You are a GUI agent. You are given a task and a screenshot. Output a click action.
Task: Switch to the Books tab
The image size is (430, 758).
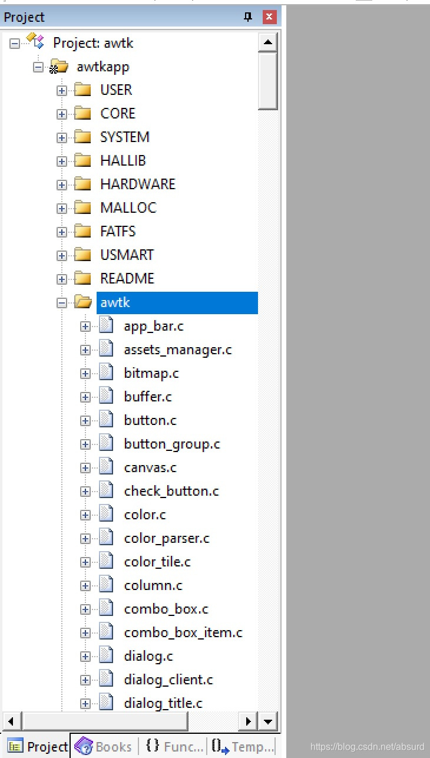(104, 746)
